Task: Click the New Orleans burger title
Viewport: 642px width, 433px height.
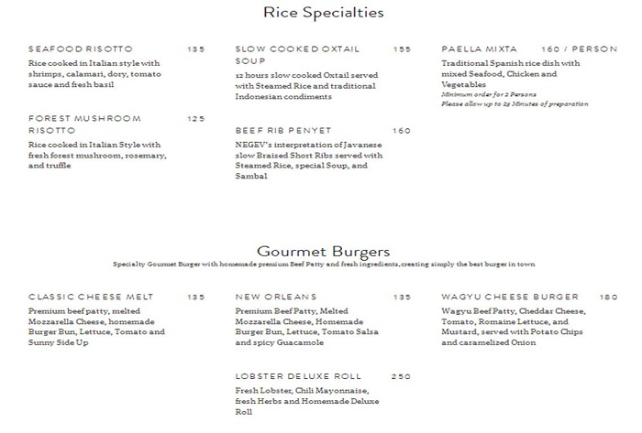Action: [x=276, y=297]
